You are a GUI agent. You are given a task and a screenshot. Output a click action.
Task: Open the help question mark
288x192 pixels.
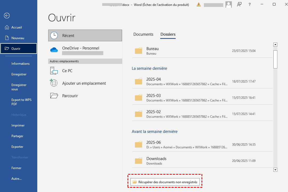pyautogui.click(x=249, y=5)
